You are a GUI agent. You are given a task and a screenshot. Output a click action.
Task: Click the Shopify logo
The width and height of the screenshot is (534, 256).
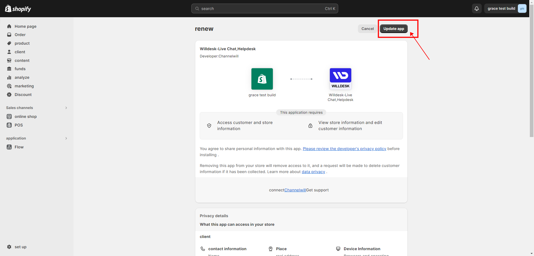pyautogui.click(x=18, y=9)
